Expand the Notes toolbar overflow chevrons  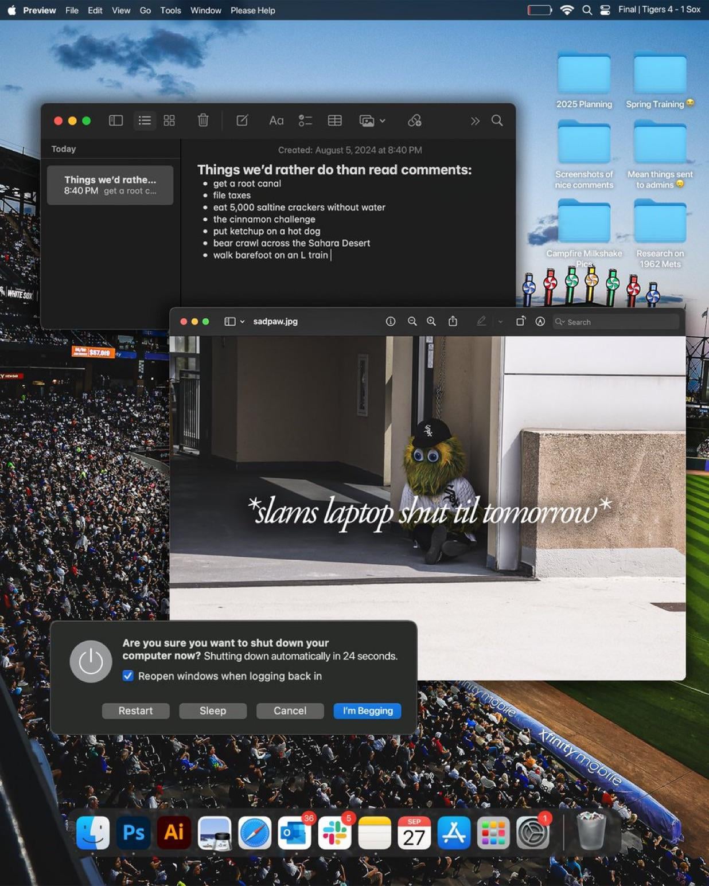(474, 121)
